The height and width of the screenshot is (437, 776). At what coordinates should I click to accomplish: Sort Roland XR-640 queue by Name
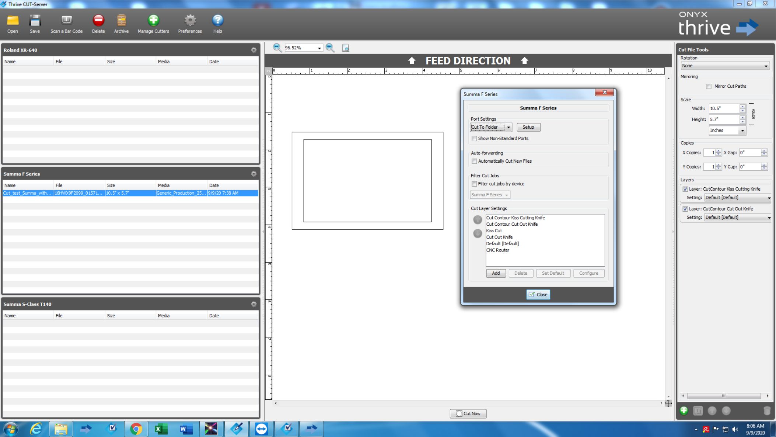coord(28,62)
